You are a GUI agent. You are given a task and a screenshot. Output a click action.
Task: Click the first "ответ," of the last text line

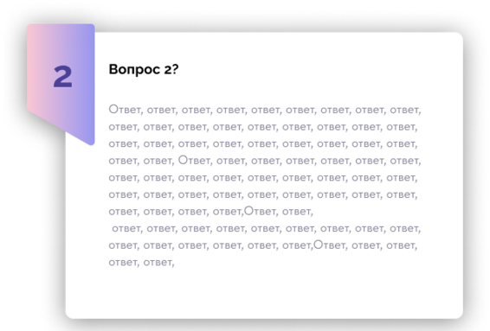pyautogui.click(x=124, y=263)
